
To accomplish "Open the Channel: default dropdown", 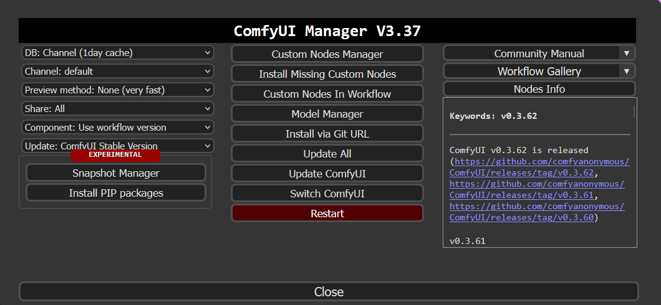I will coord(117,72).
